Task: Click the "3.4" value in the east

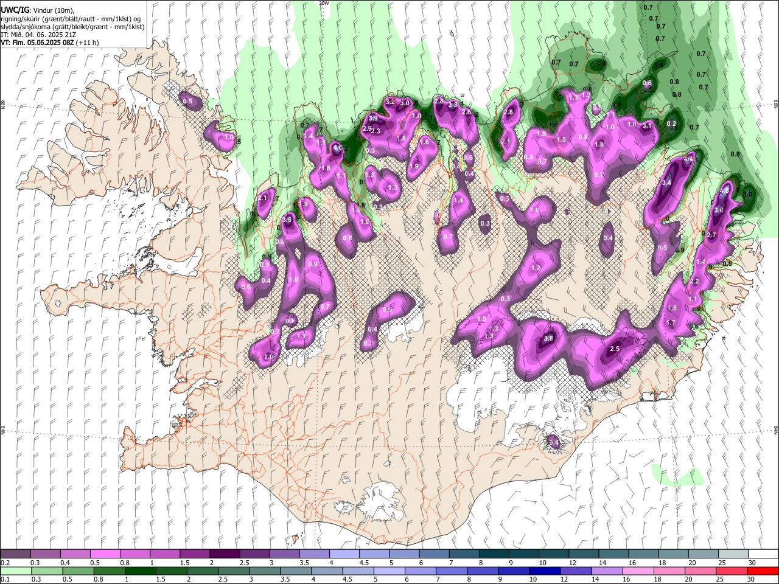Action: (x=666, y=182)
